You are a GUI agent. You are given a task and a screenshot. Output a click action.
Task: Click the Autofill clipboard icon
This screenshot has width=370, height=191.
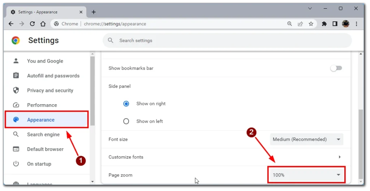(16, 75)
